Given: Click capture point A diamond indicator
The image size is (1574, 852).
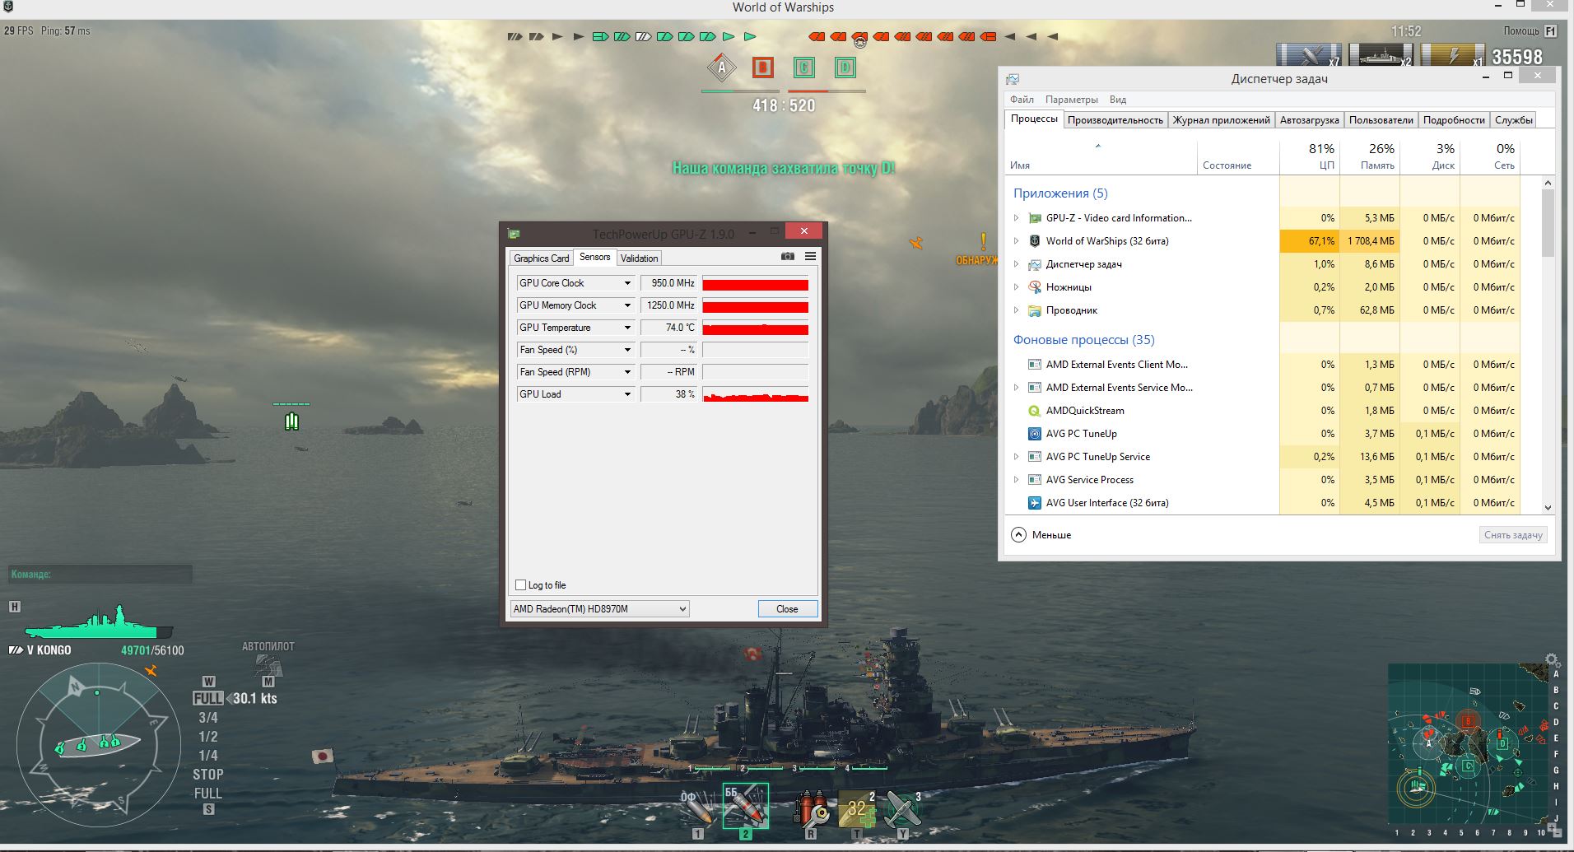Looking at the screenshot, I should [x=721, y=68].
